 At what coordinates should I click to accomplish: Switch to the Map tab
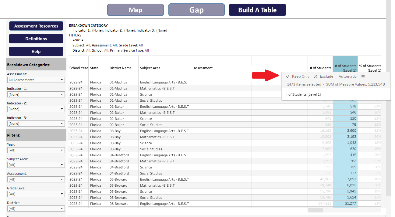(x=135, y=10)
